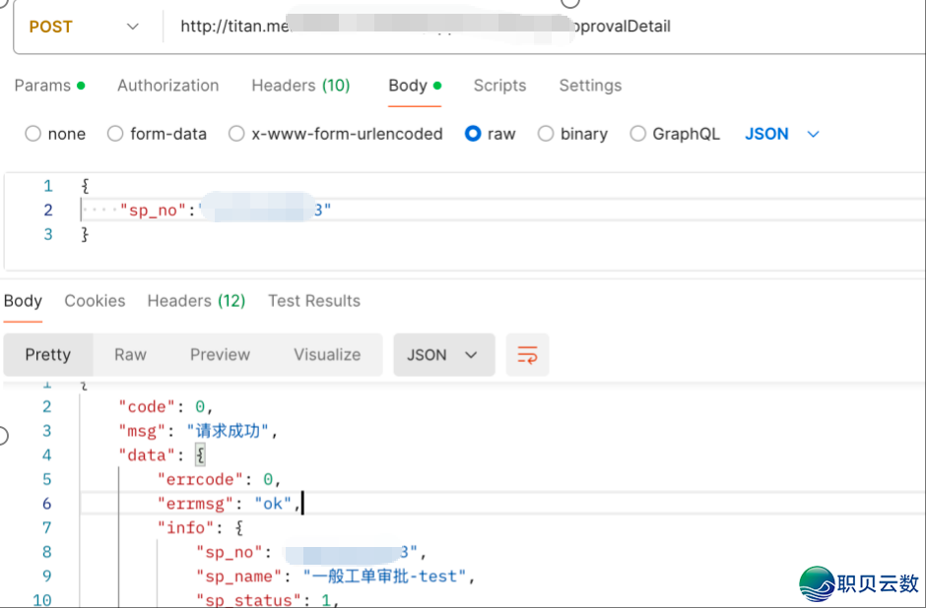This screenshot has width=926, height=608.
Task: Open the Authorization tab
Action: click(x=167, y=86)
